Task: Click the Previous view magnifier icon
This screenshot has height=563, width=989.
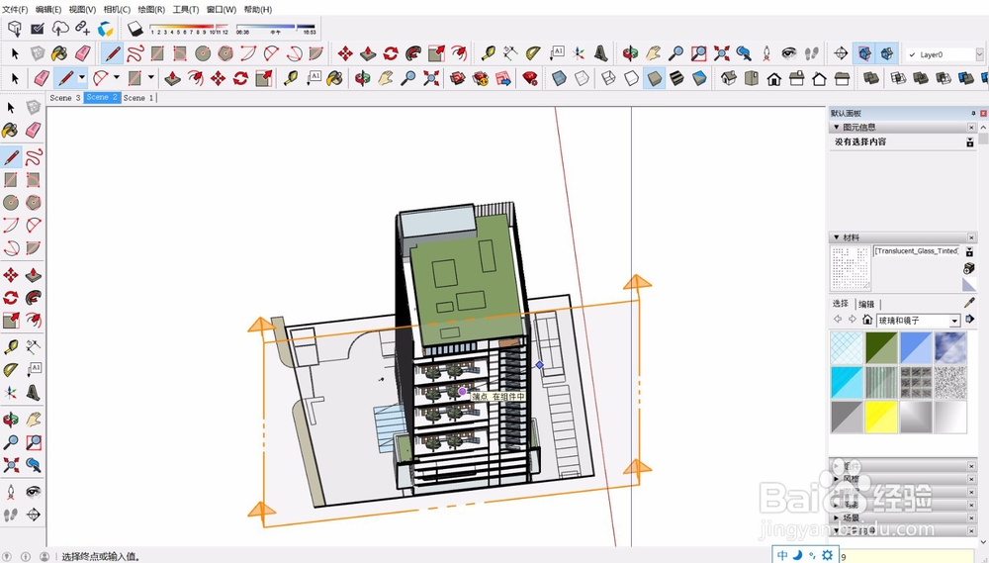Action: (x=744, y=53)
